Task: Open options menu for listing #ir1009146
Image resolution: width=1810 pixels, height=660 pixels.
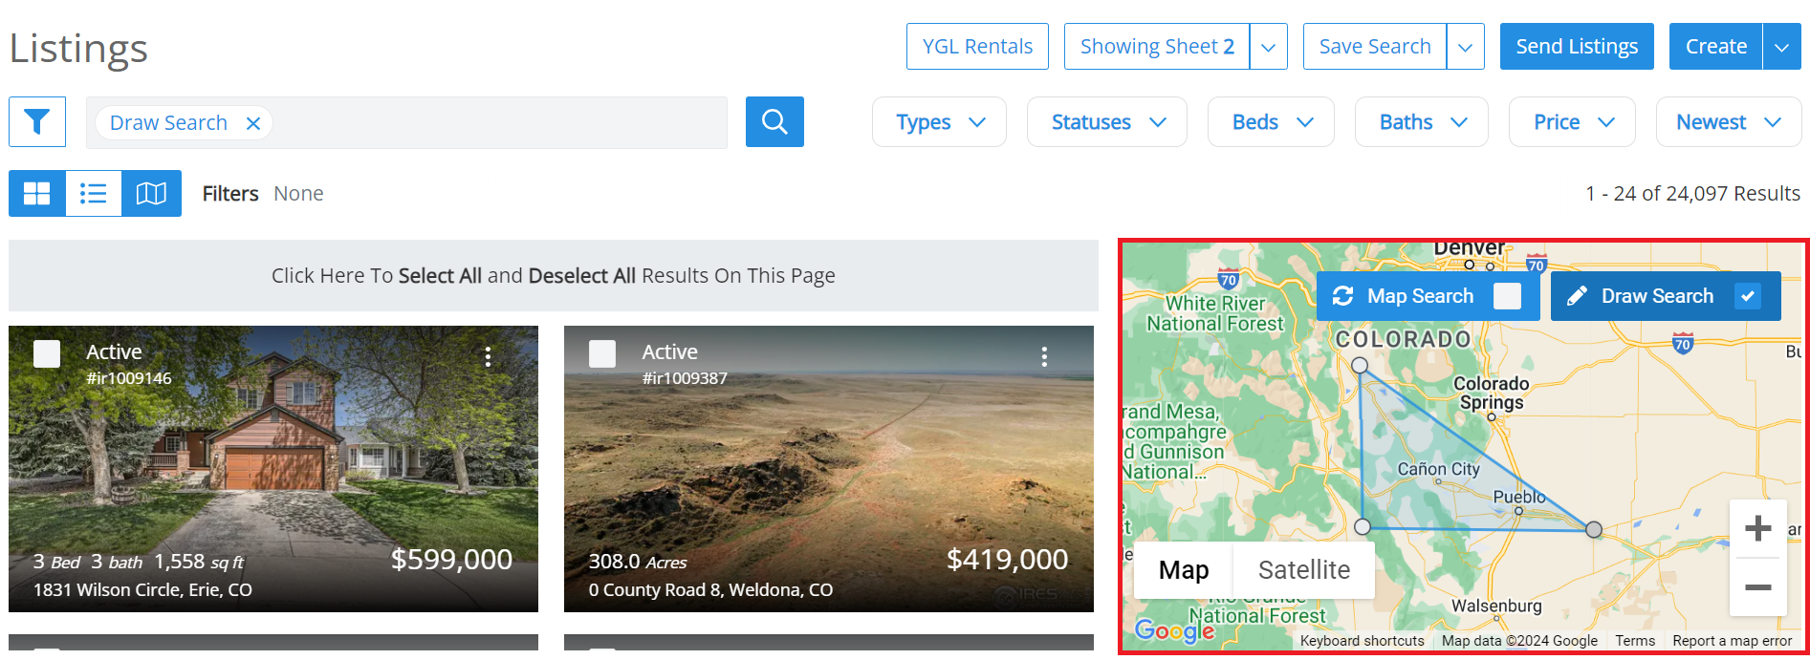Action: click(488, 356)
